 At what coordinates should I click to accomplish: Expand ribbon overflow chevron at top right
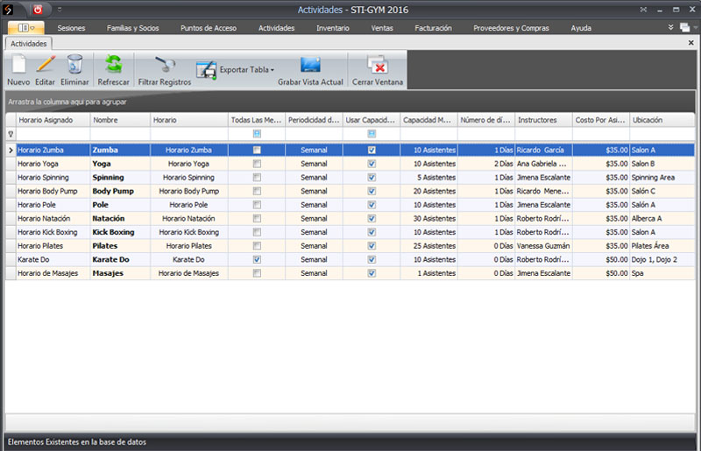[670, 28]
